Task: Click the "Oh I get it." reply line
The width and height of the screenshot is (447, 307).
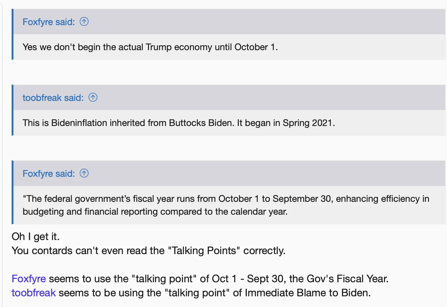Action: tap(35, 236)
